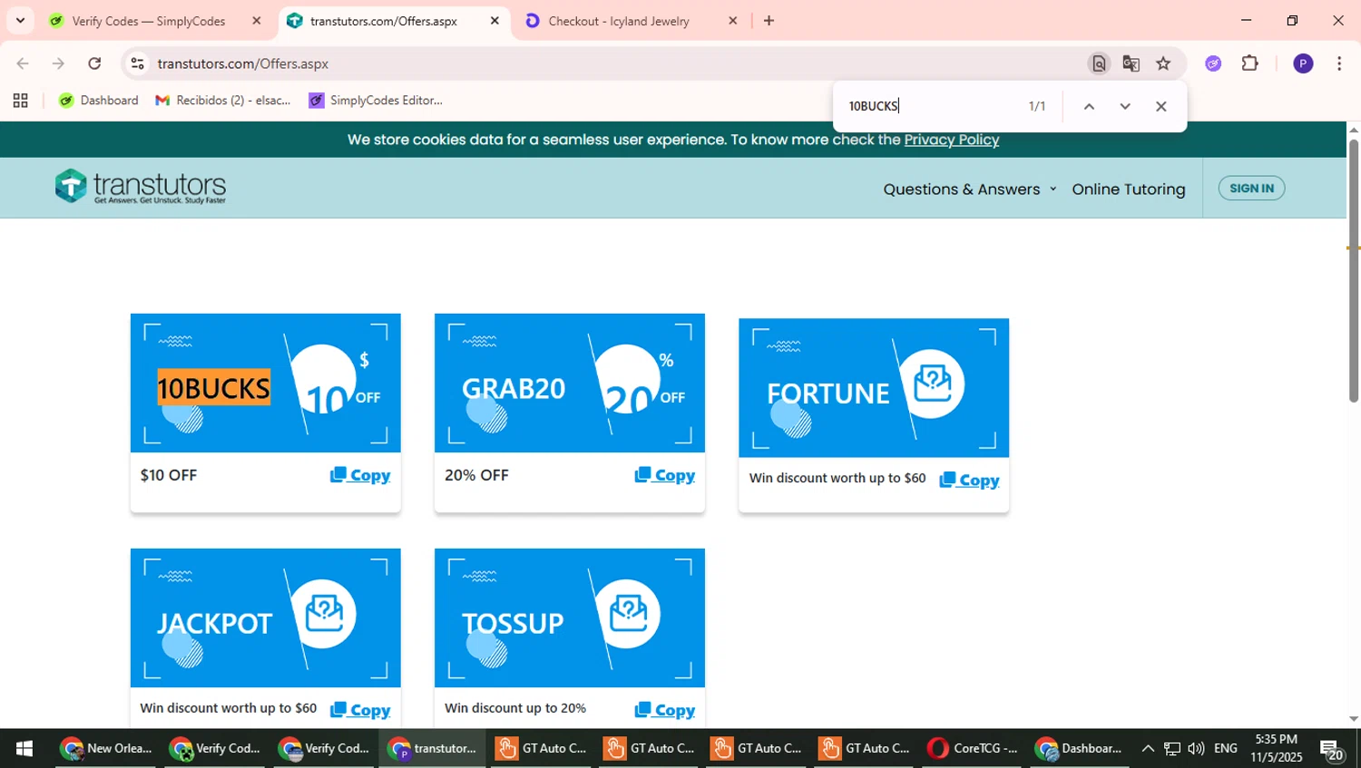This screenshot has height=768, width=1361.
Task: Open the New Orleans Chrome taskbar window
Action: click(108, 749)
